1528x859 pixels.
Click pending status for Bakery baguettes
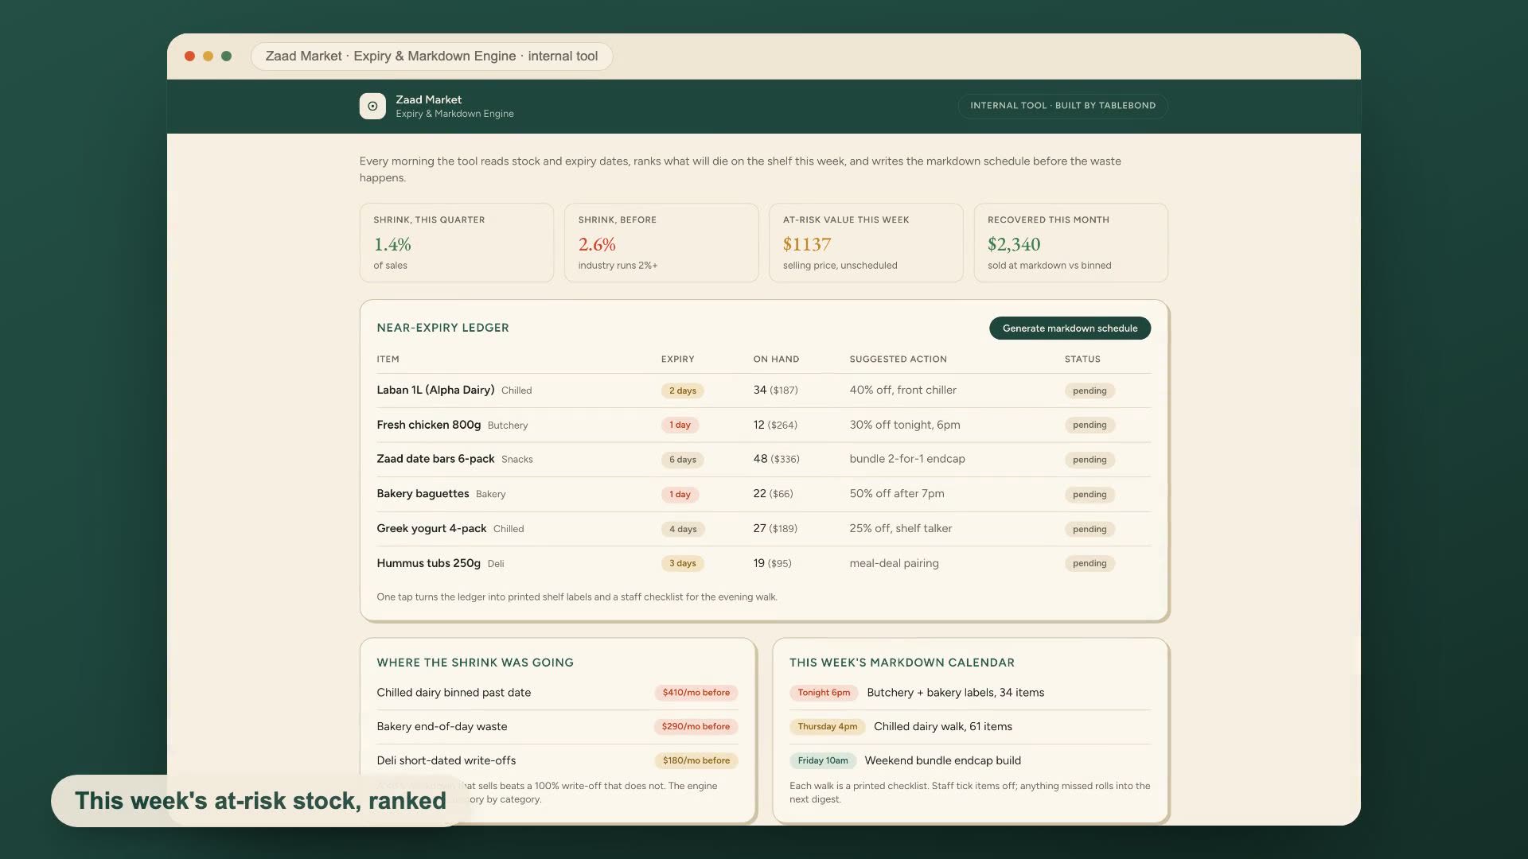click(x=1089, y=494)
